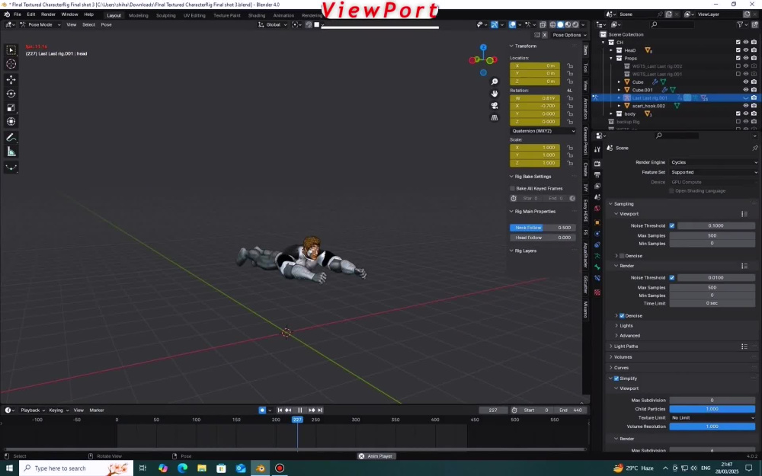The image size is (762, 476).
Task: Open Object properties orange square icon
Action: coord(597,222)
